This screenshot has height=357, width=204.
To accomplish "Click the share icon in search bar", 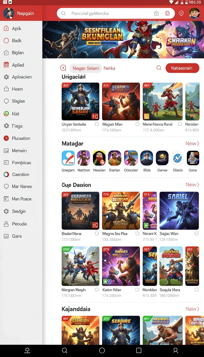I will point(156,13).
